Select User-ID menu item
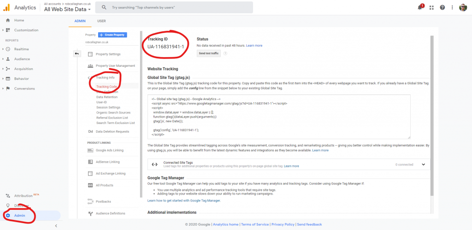Viewport: 472px width, 230px height. (x=102, y=102)
